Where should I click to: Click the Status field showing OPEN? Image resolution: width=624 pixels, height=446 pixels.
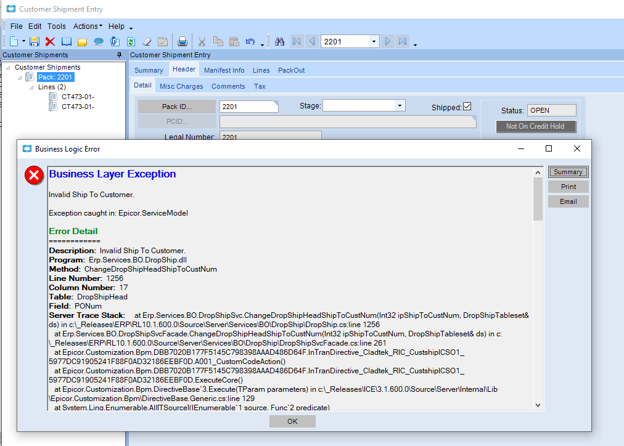(x=552, y=110)
